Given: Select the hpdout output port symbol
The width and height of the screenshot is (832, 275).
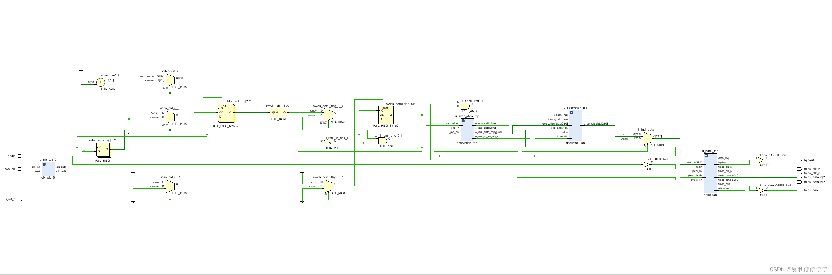Looking at the screenshot, I should point(799,160).
